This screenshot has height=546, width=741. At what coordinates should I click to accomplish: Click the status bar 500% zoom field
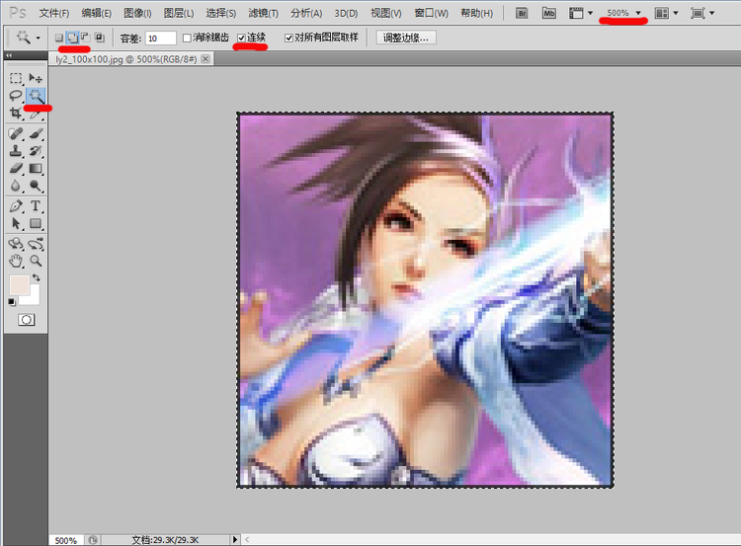pos(66,540)
